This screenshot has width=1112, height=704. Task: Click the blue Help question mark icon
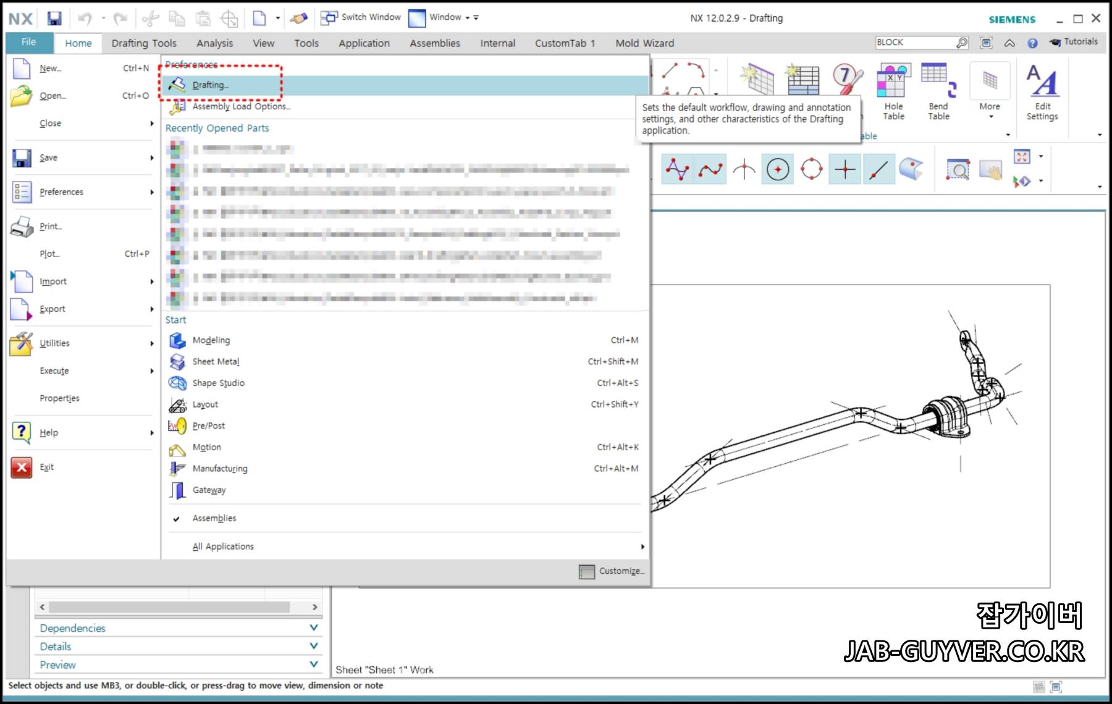click(1032, 43)
